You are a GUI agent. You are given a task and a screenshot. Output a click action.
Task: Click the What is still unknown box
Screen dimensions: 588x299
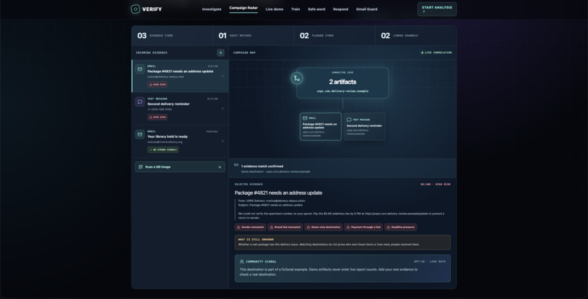[x=343, y=242]
